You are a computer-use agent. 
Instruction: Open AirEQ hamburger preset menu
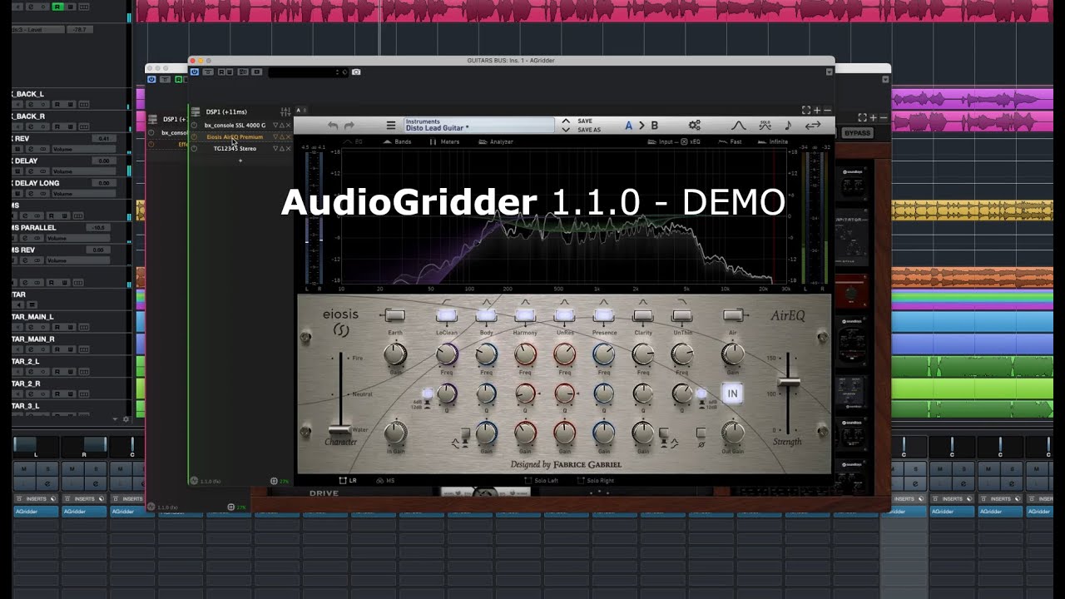(390, 126)
